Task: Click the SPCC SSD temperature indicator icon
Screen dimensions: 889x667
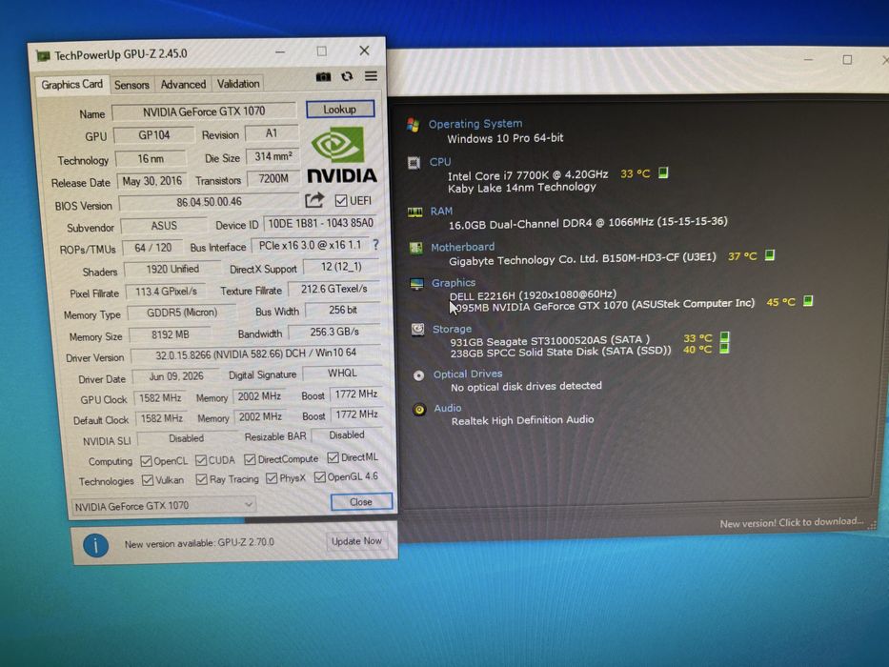Action: click(724, 348)
